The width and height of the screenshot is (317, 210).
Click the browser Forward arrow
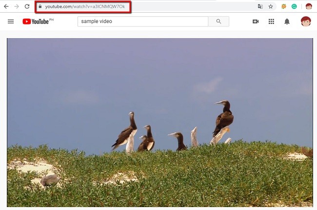[17, 7]
